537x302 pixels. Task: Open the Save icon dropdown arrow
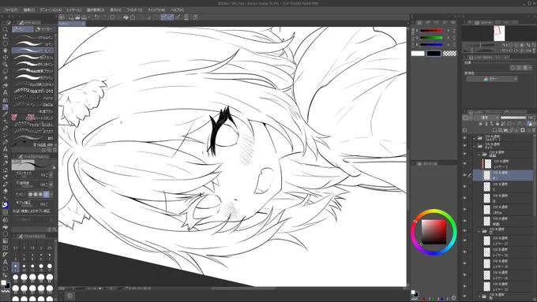tap(89, 17)
